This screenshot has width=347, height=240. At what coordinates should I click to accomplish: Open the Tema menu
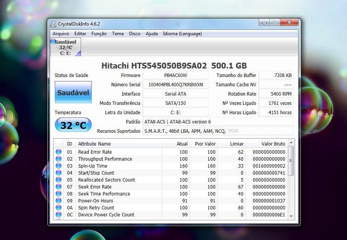118,34
